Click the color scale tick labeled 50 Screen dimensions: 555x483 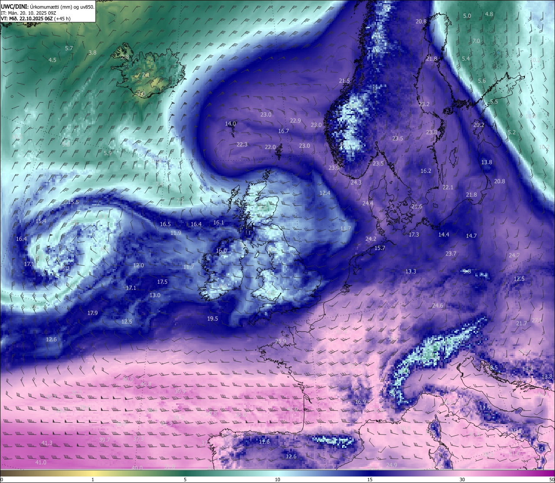[x=552, y=480]
